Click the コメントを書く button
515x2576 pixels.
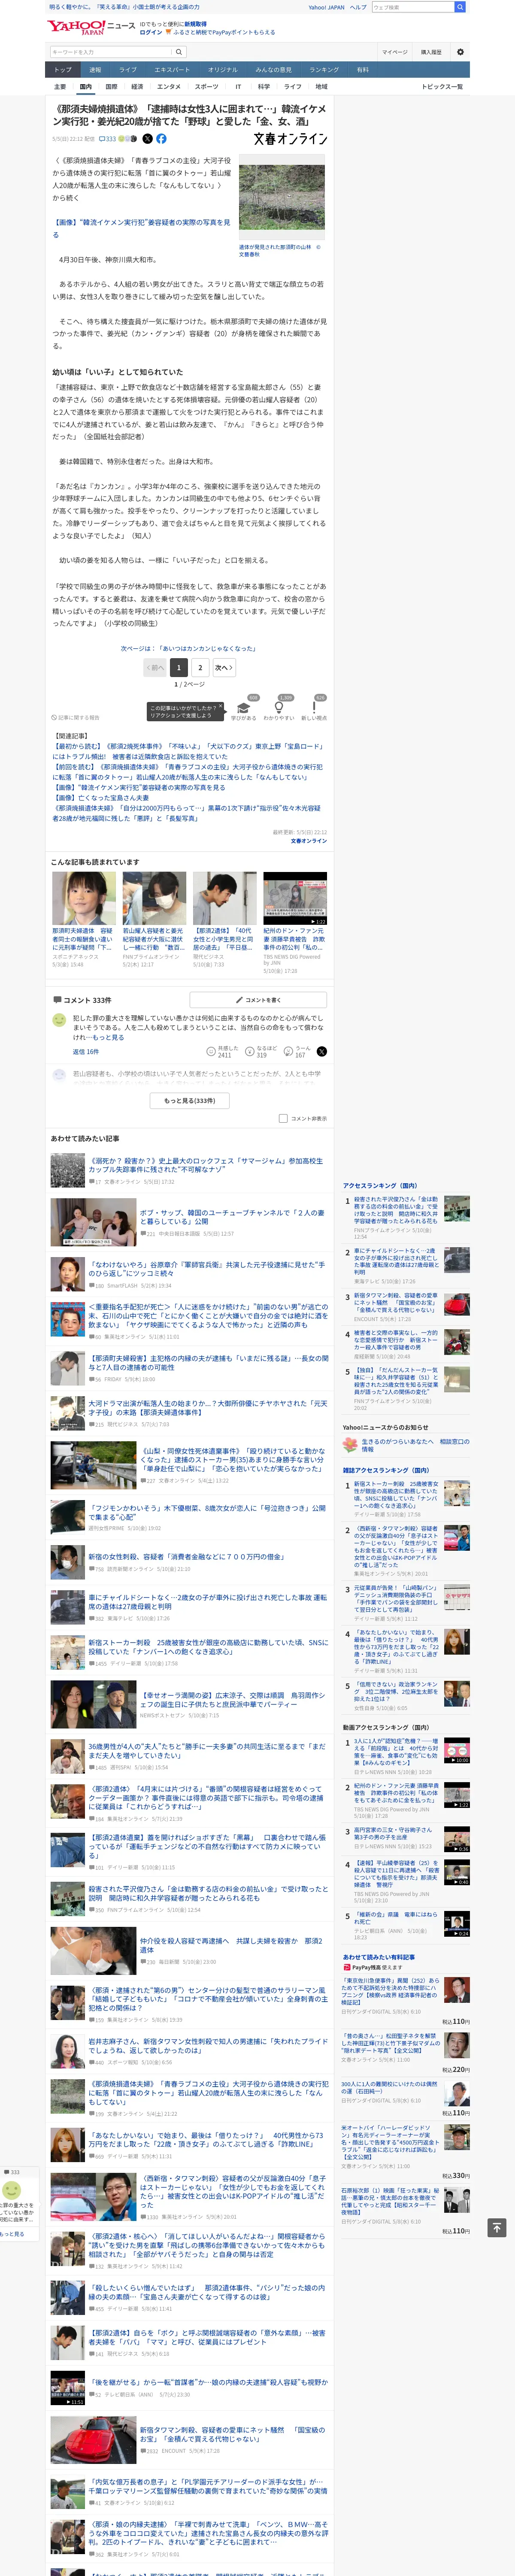(258, 999)
